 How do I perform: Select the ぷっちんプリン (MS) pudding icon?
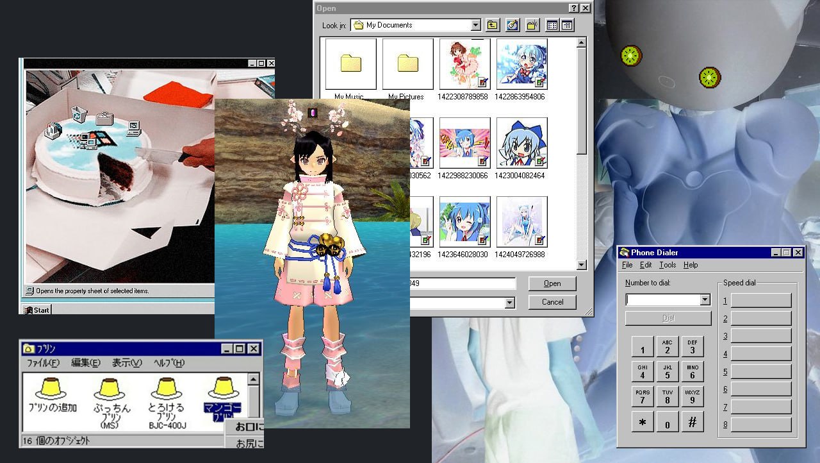coord(112,402)
